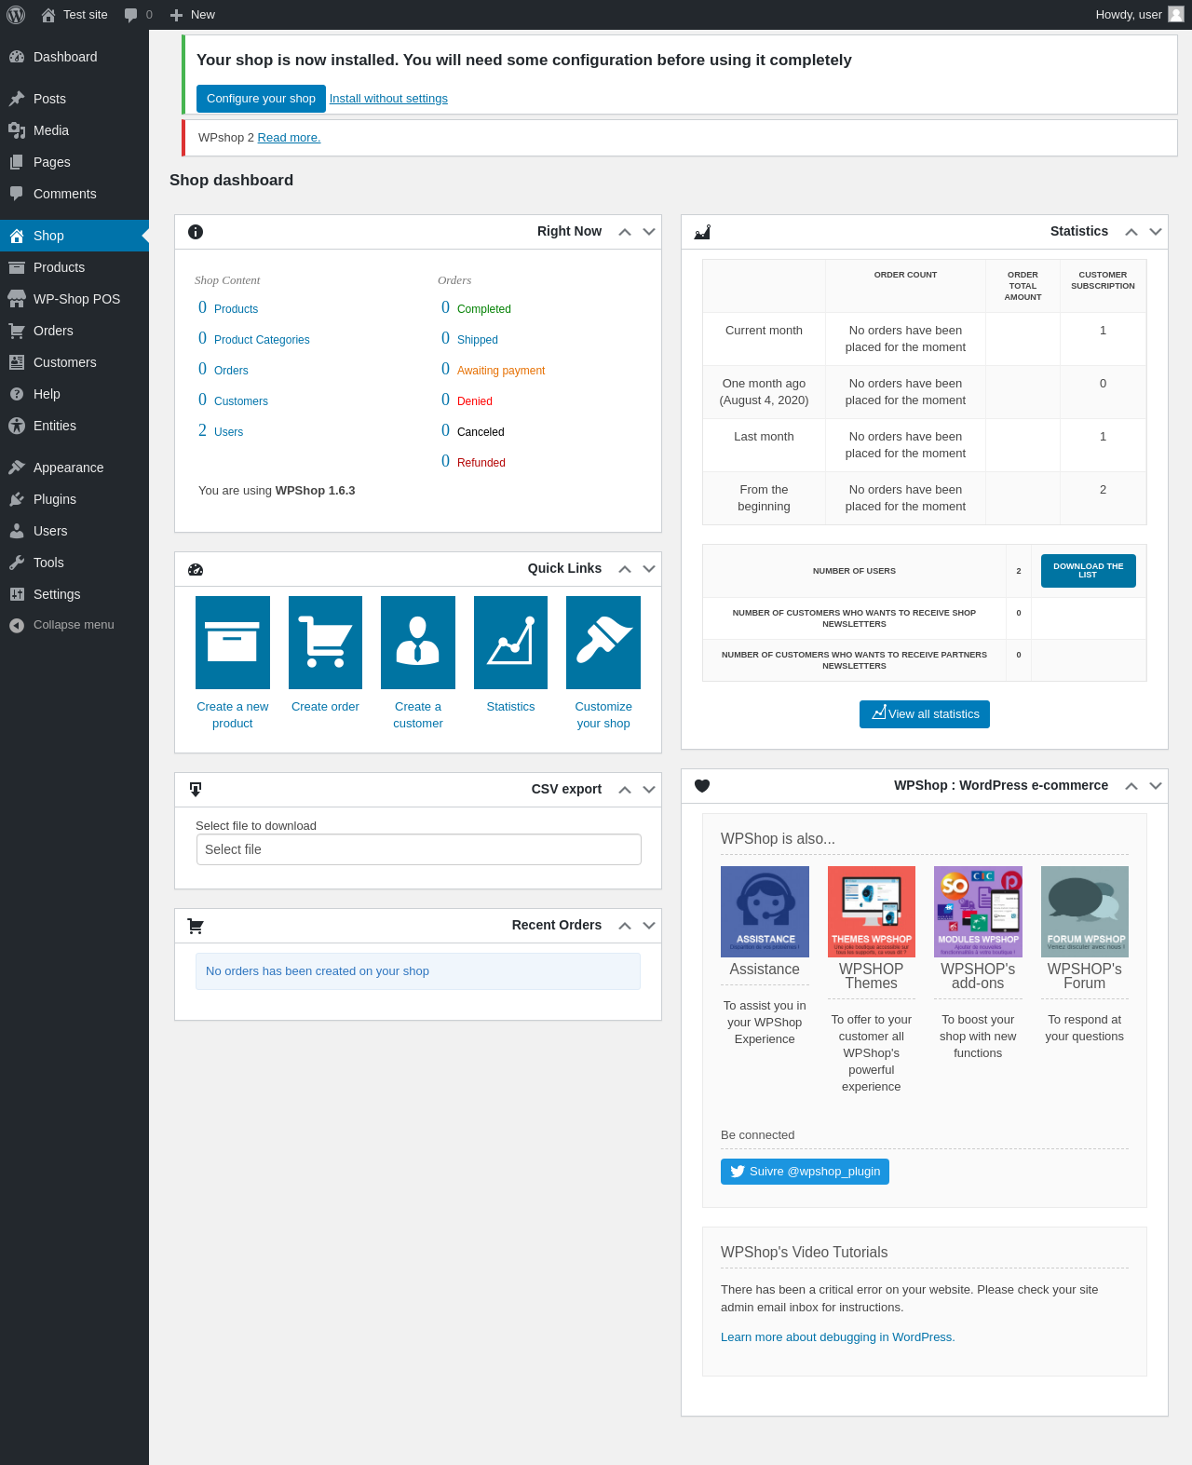Open Learn more about debugging link
This screenshot has height=1465, width=1192.
pos(838,1337)
